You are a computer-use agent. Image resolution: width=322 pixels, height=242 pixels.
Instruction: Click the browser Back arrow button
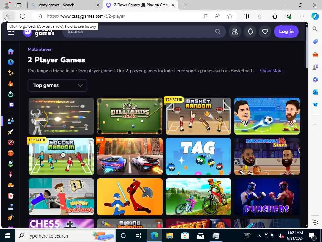tap(8, 16)
